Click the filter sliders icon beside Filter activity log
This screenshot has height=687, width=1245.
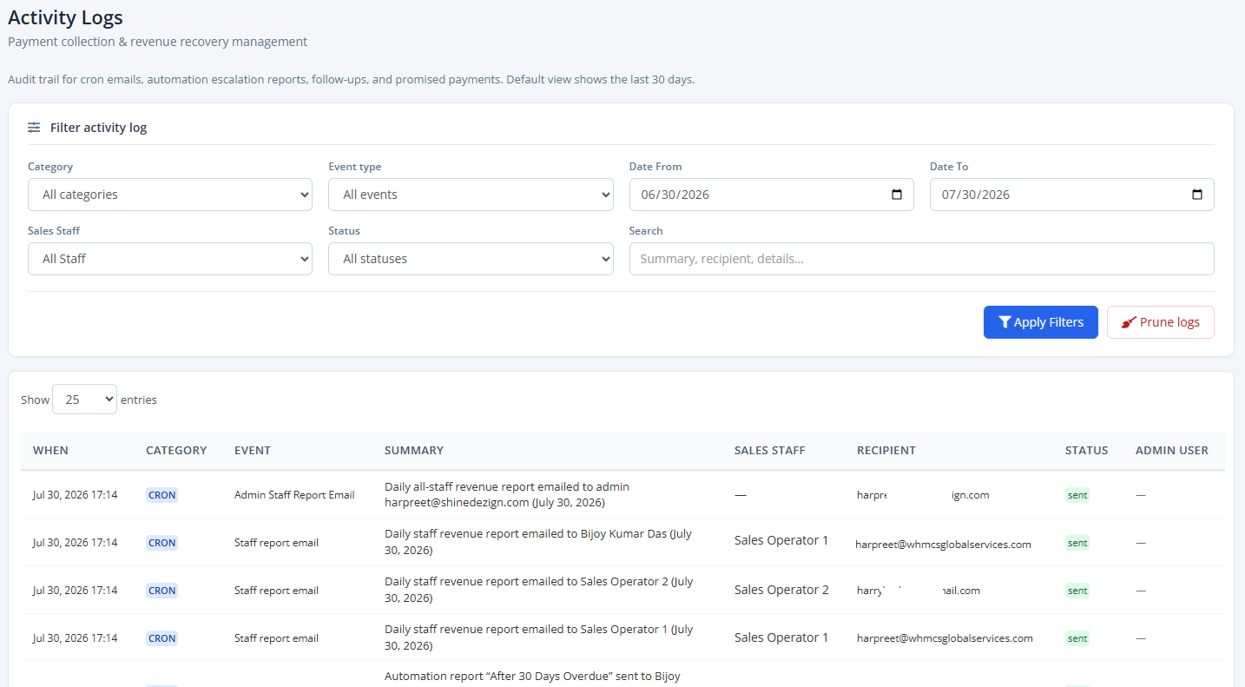[x=34, y=128]
